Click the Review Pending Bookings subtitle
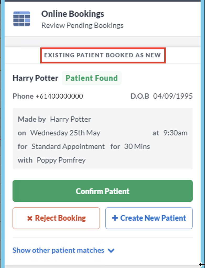This screenshot has height=268, width=205. pyautogui.click(x=82, y=25)
